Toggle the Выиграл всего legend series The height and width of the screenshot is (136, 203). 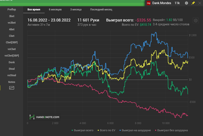(x=82, y=130)
